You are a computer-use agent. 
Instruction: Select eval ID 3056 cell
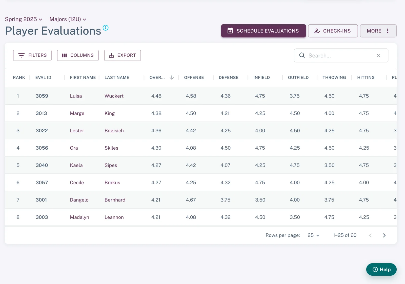click(x=42, y=148)
